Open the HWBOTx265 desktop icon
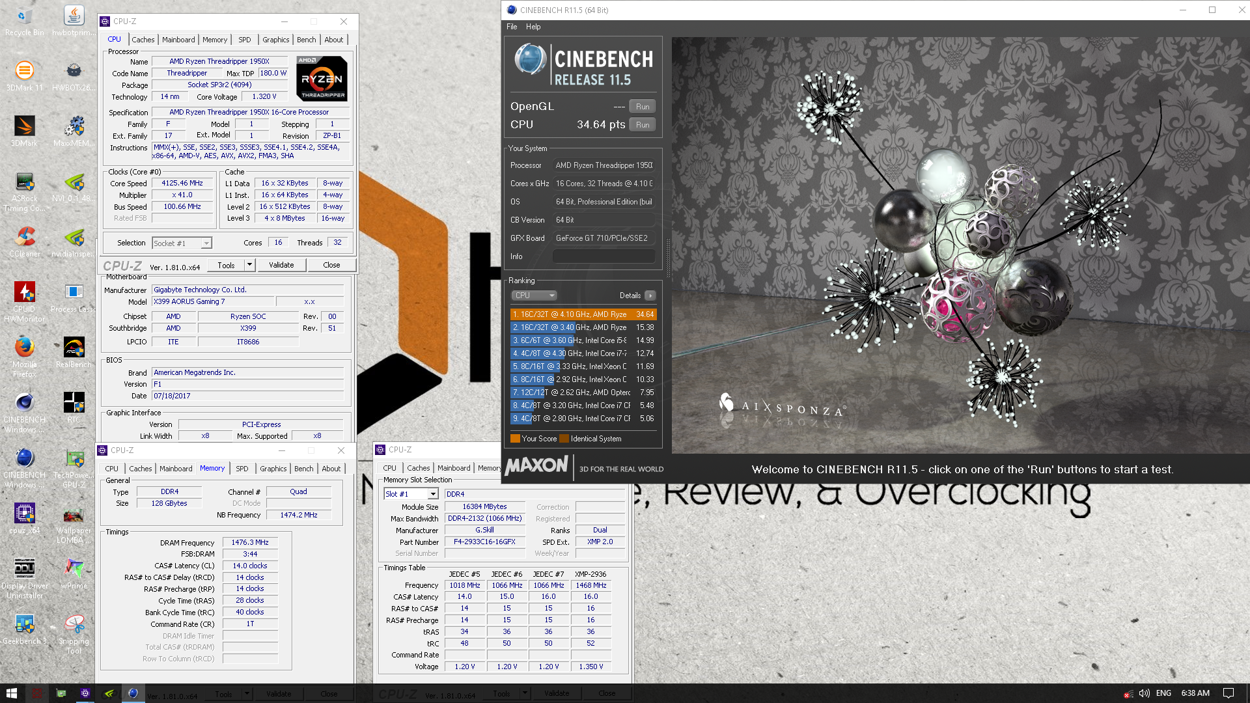Screen dimensions: 1250x703 pos(74,76)
